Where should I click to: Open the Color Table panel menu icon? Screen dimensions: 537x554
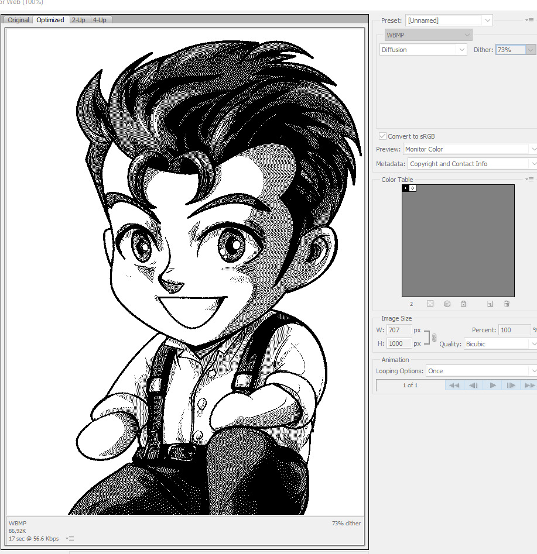click(x=529, y=180)
